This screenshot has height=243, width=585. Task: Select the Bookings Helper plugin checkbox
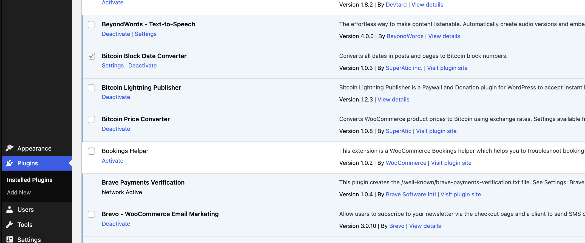pos(91,151)
